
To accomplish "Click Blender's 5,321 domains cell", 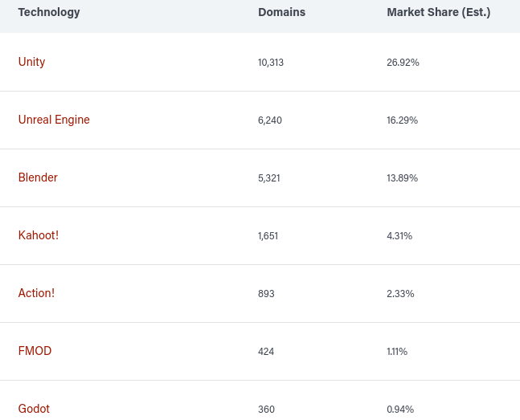I will click(269, 178).
